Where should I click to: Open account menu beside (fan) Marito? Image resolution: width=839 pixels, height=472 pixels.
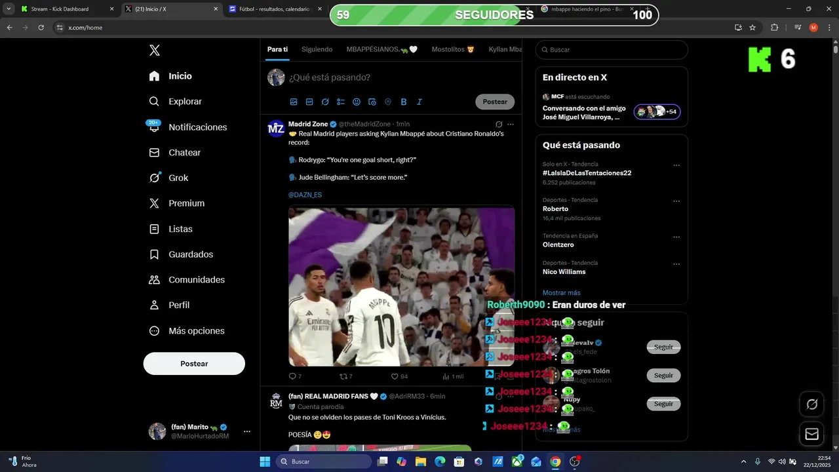(247, 431)
